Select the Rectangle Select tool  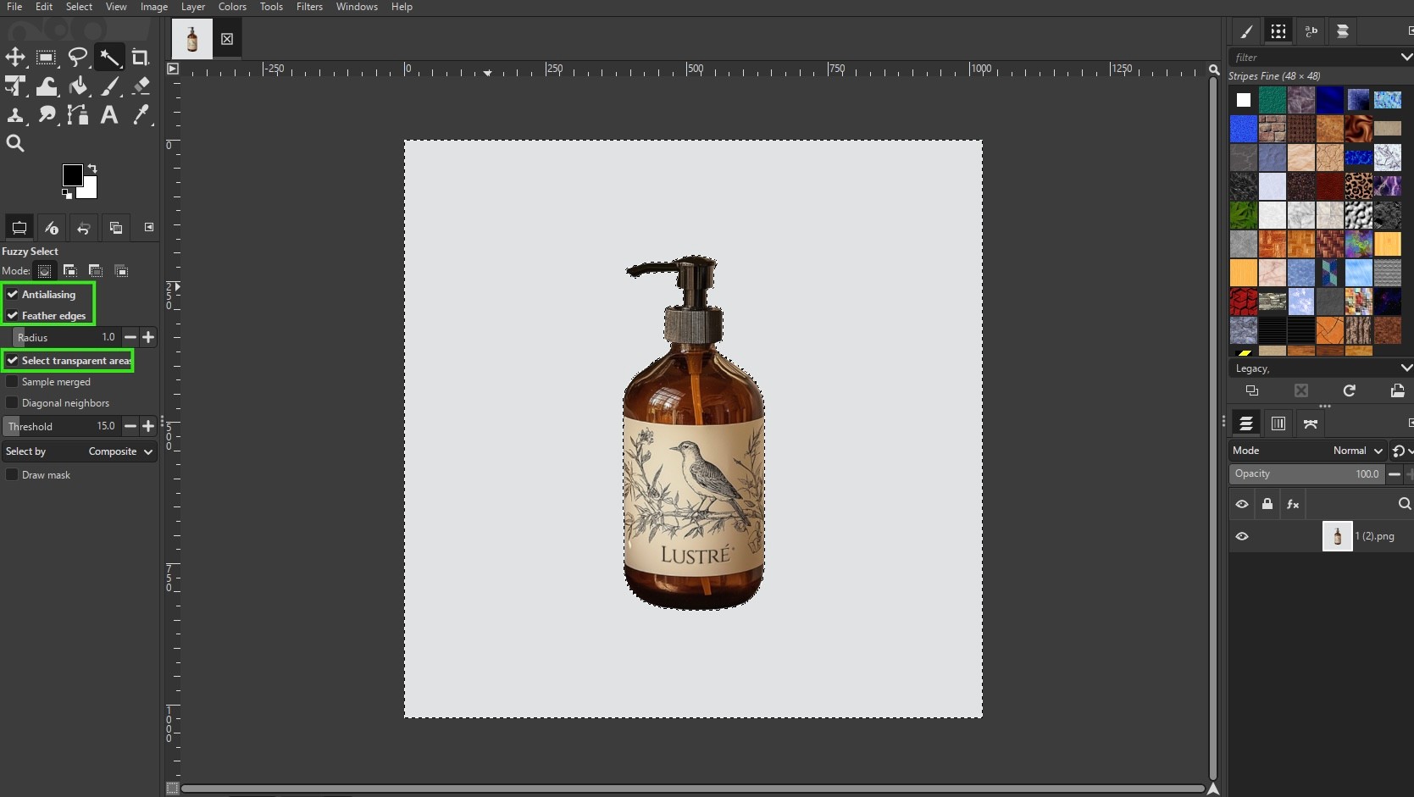47,58
